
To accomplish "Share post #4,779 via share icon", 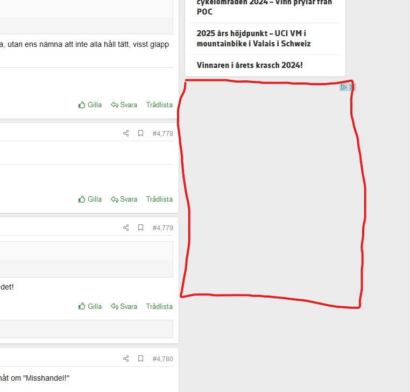I will (x=126, y=228).
